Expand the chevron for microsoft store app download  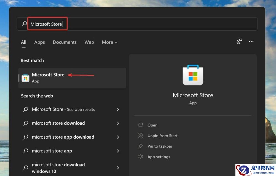click(x=118, y=137)
